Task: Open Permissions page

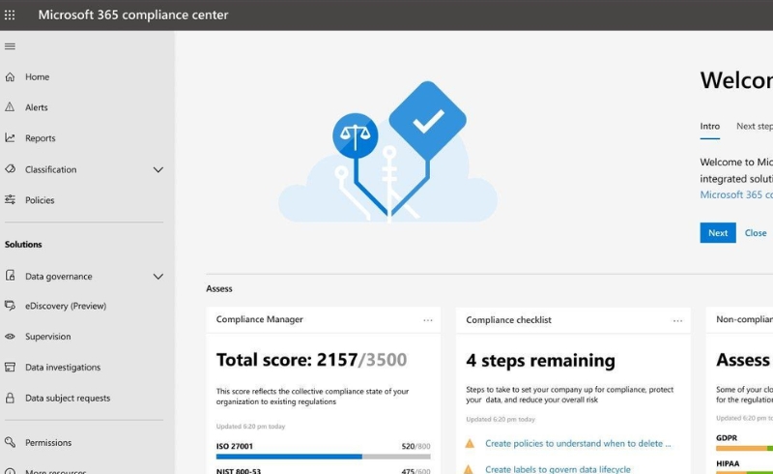Action: (x=48, y=442)
